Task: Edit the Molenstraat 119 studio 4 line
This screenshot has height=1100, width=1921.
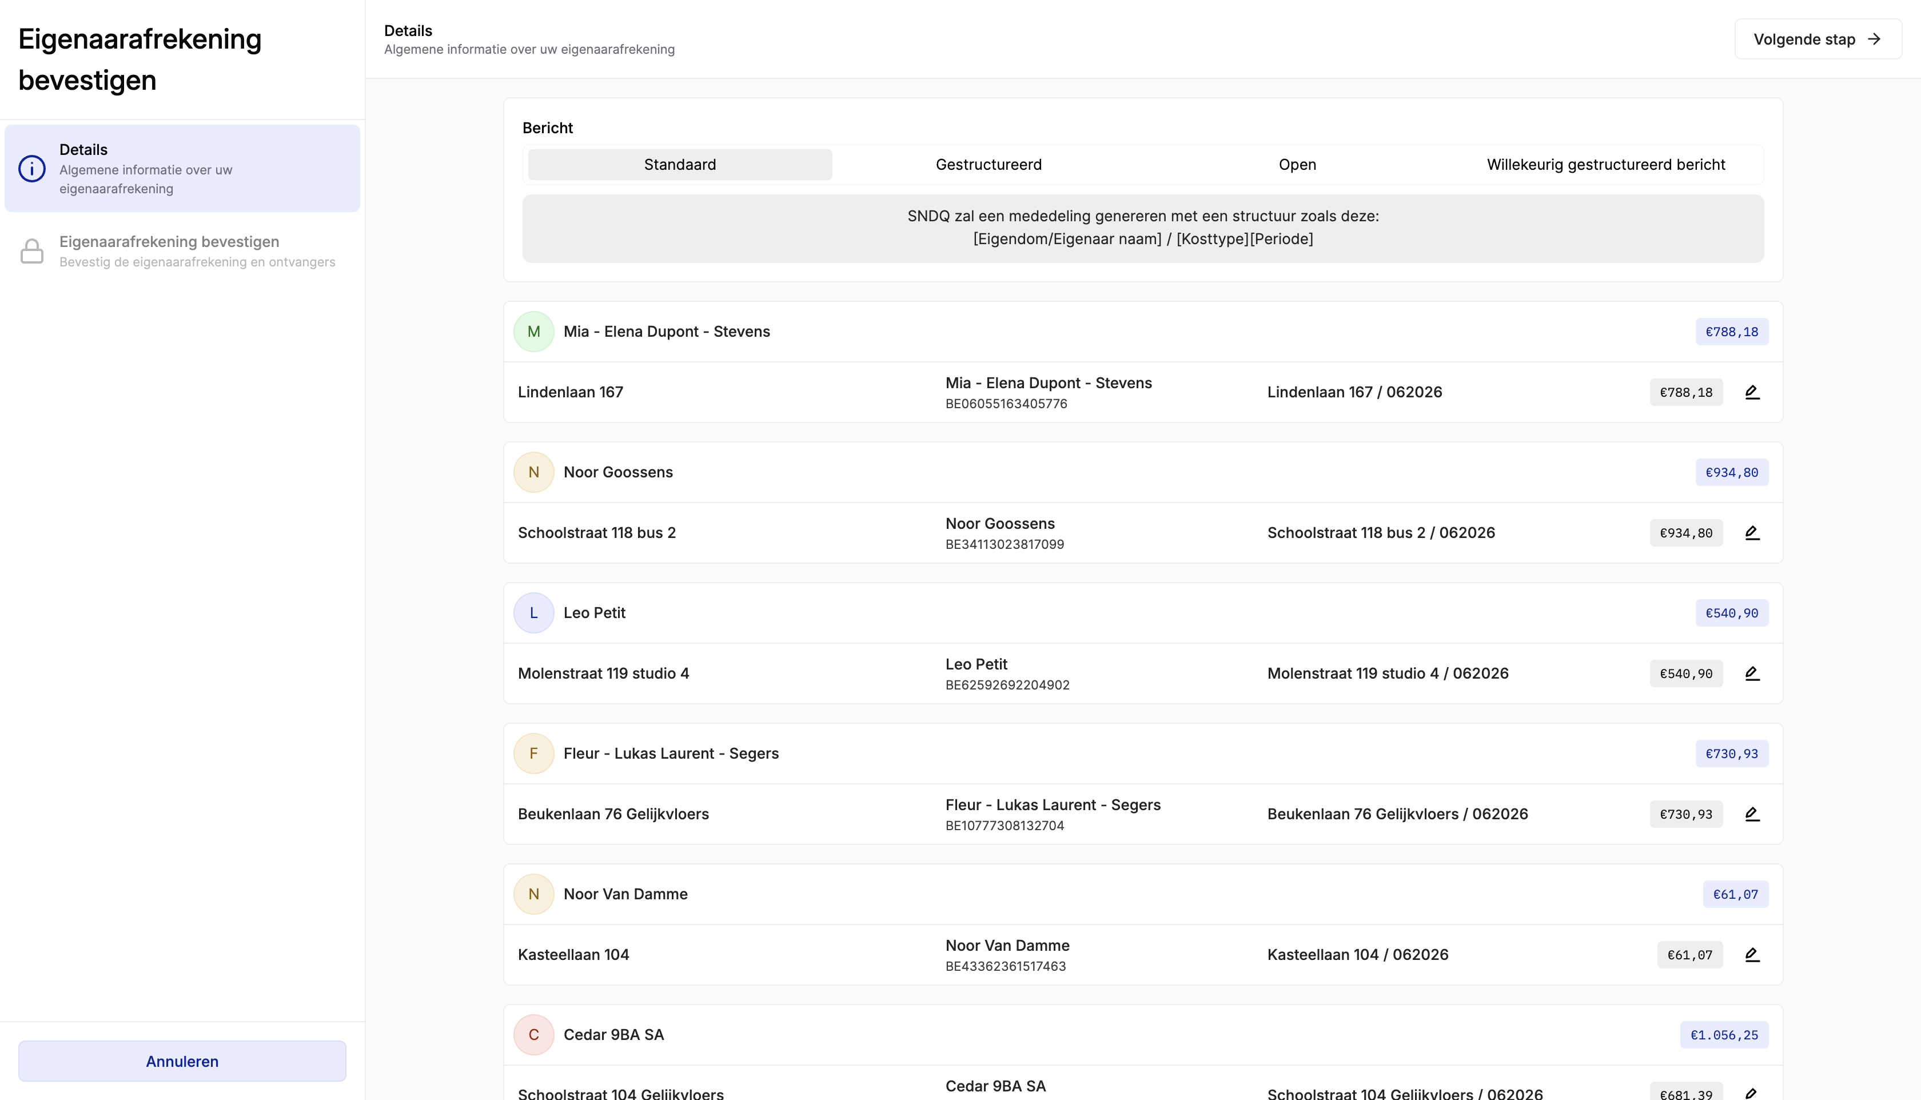Action: click(1752, 673)
